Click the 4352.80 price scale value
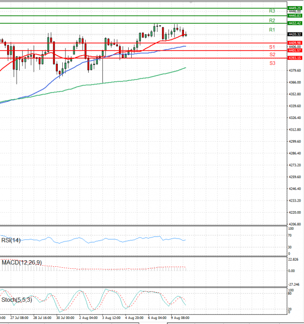 point(295,94)
